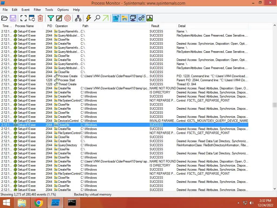Open the Event menu

coord(25,10)
